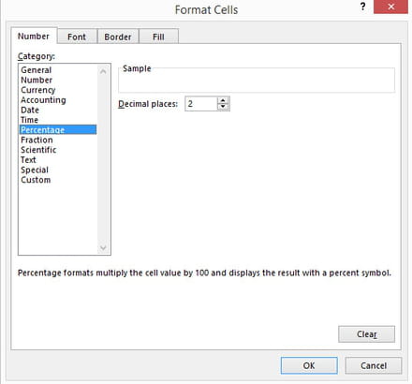Screen dimensions: 412x384
Task: Click category list scroll down arrow
Action: click(103, 248)
